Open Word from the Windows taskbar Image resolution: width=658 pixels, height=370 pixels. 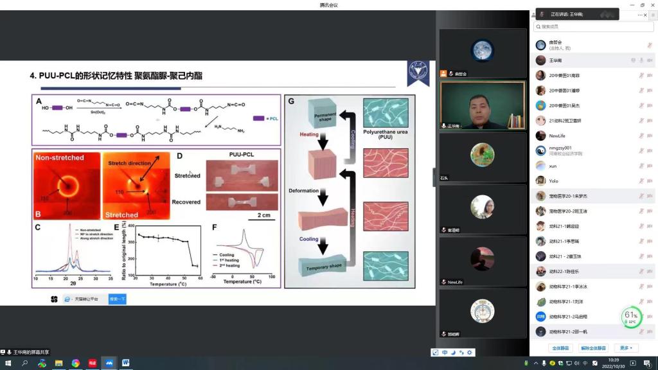(125, 363)
